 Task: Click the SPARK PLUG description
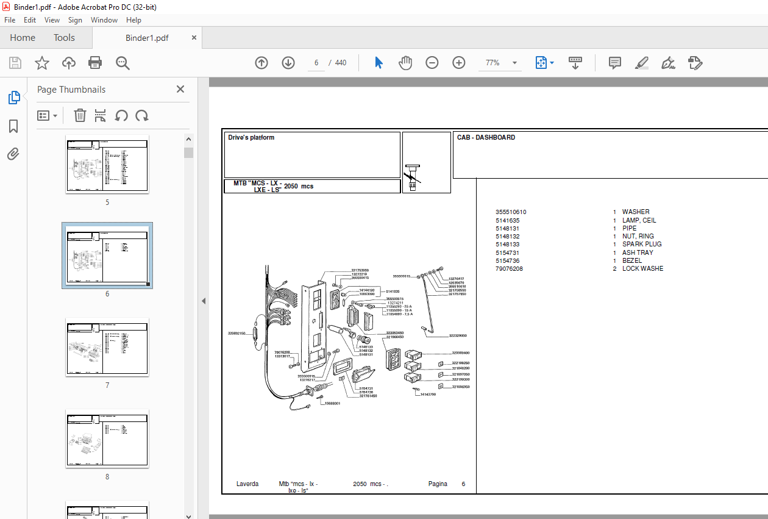coord(642,244)
